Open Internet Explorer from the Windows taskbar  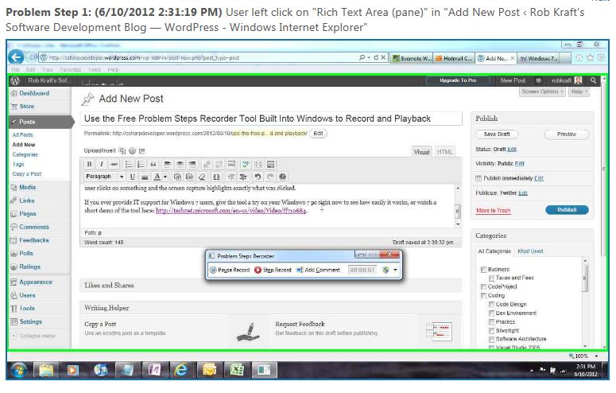(182, 371)
